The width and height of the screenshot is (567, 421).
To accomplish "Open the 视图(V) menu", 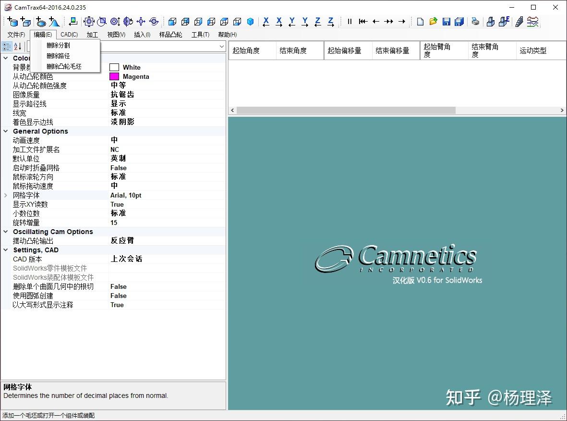I will click(x=116, y=35).
